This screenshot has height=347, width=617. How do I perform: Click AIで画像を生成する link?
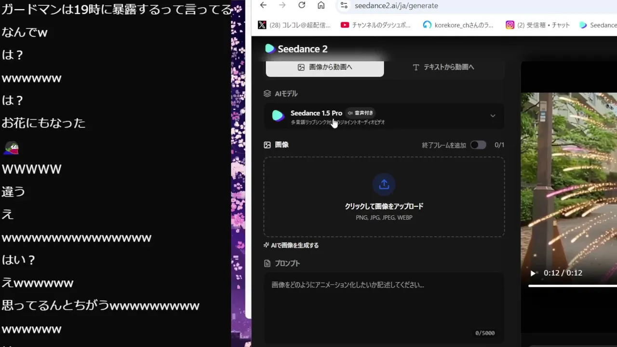tap(295, 245)
